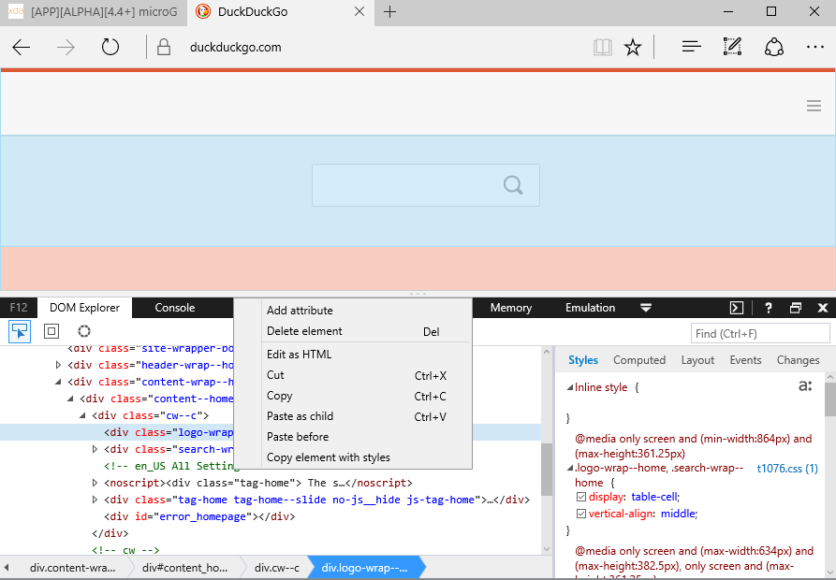Open the Share icon in toolbar

(x=773, y=47)
